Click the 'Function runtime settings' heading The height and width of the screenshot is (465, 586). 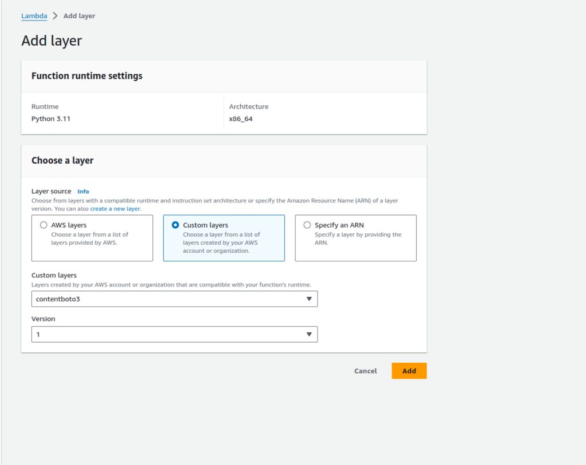pyautogui.click(x=87, y=76)
